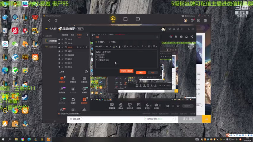Switch to second scene tab

(x=72, y=35)
